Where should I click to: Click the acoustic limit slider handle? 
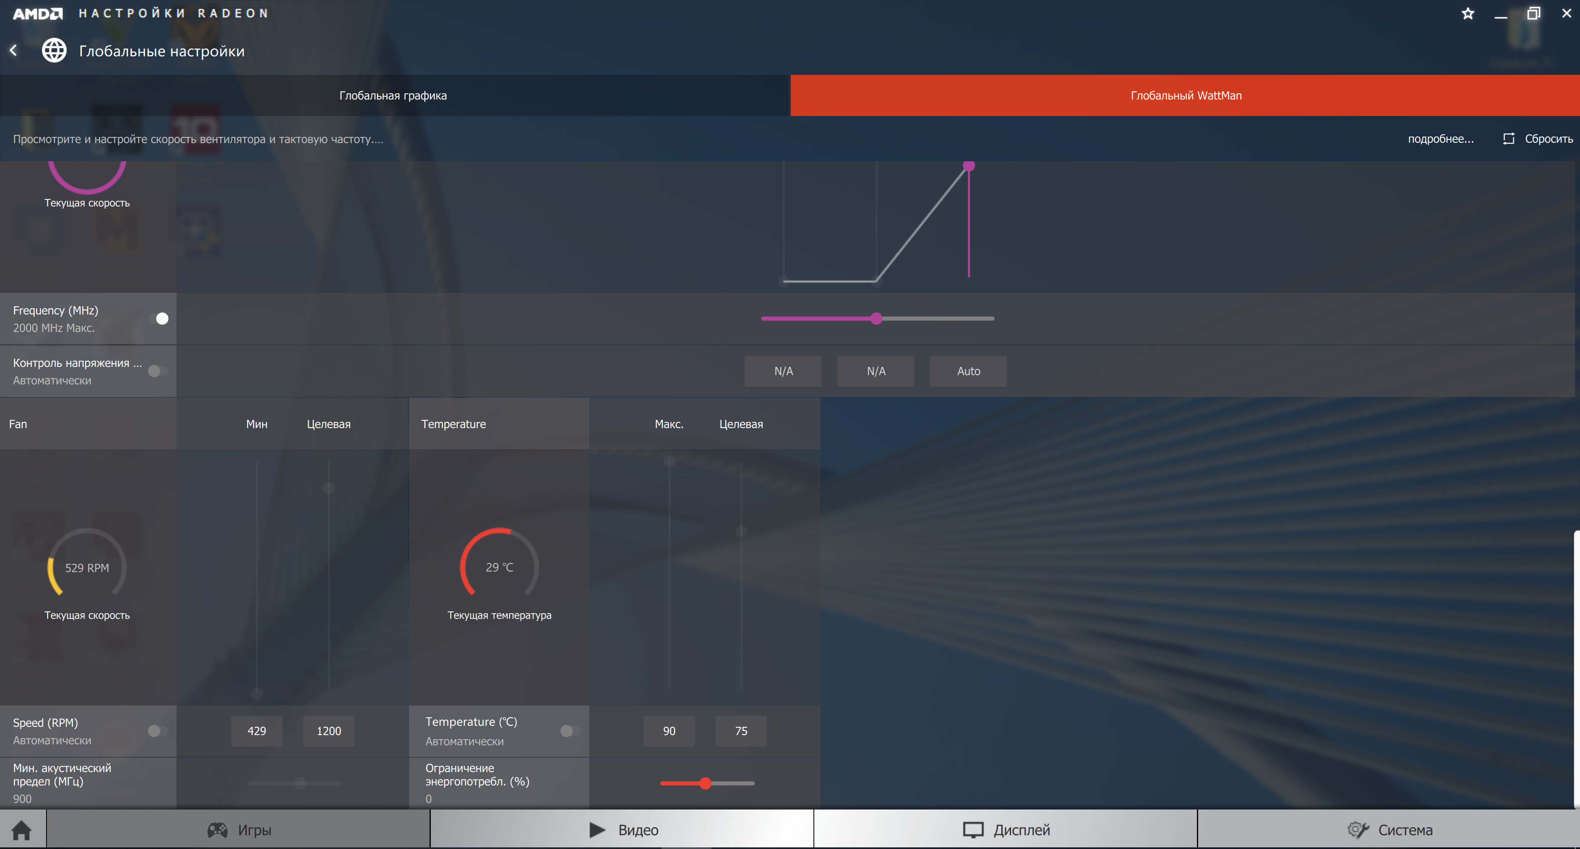point(299,783)
